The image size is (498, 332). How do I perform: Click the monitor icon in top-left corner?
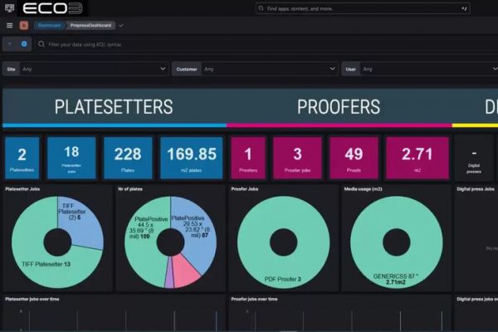9,8
